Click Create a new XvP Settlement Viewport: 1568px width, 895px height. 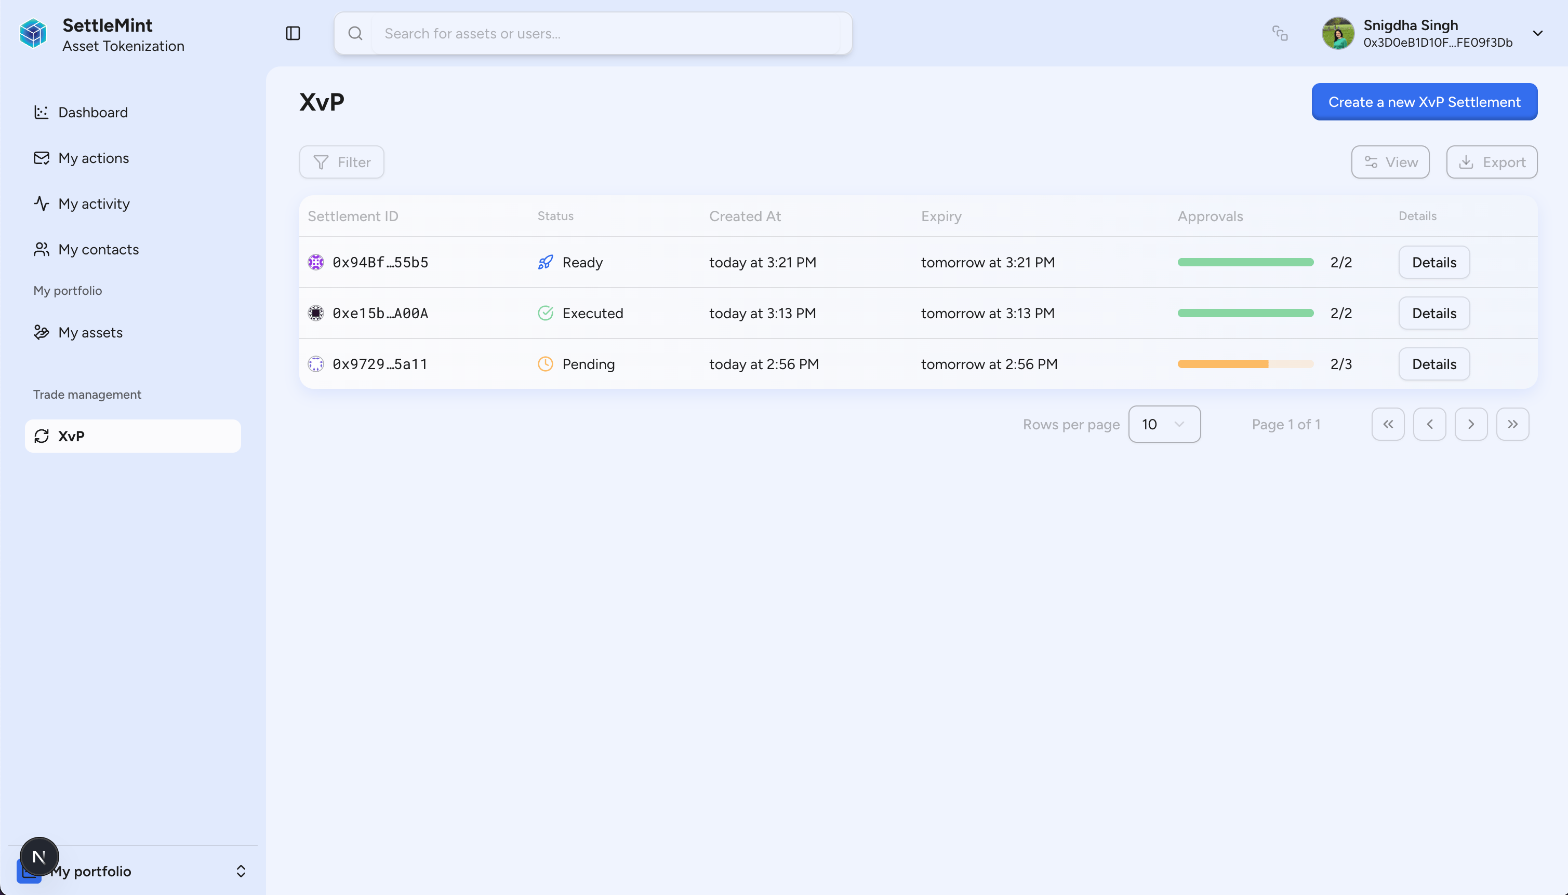coord(1424,102)
